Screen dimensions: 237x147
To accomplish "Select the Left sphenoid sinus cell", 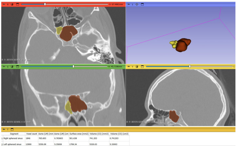I will pyautogui.click(x=14, y=144).
